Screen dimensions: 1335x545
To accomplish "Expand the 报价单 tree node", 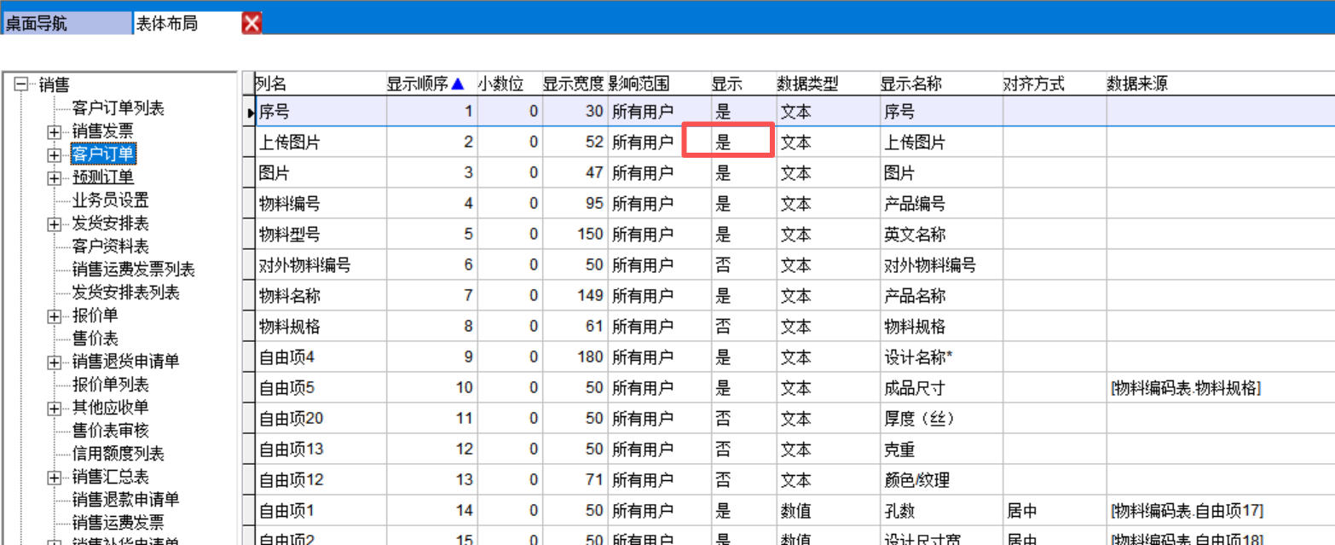I will point(55,316).
